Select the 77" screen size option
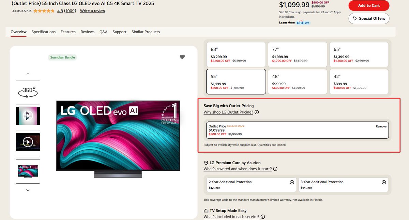This screenshot has height=220, width=409. tap(297, 54)
